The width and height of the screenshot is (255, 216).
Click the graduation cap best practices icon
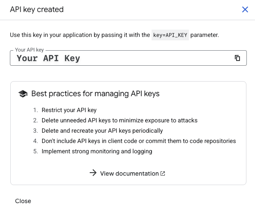tap(23, 94)
